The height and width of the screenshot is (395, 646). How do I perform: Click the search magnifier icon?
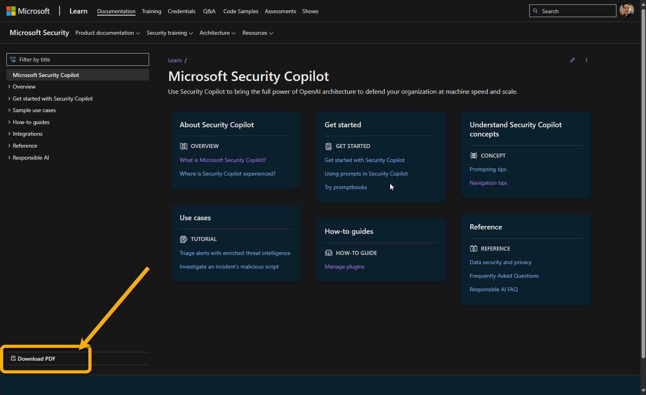click(535, 11)
